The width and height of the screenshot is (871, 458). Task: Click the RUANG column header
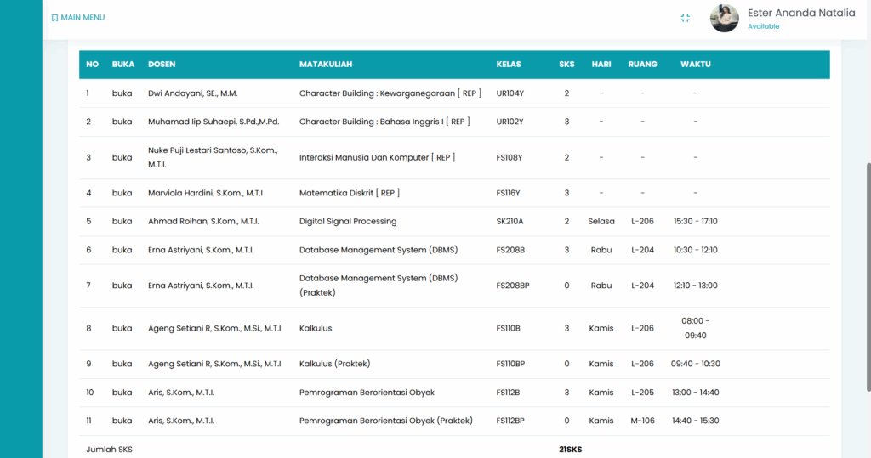pyautogui.click(x=643, y=65)
